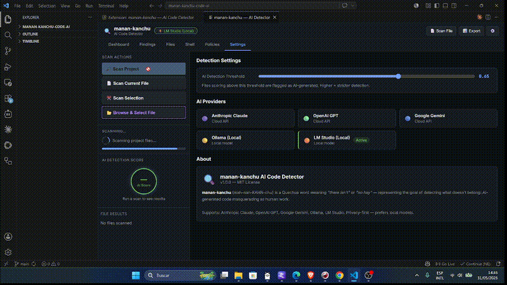Image resolution: width=507 pixels, height=285 pixels.
Task: Open File Explorer from taskbar
Action: click(238, 275)
